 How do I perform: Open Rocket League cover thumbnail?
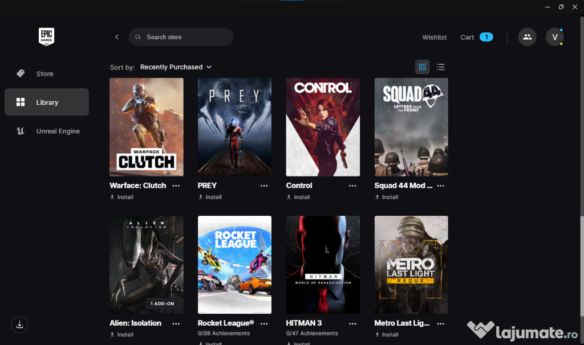point(234,264)
